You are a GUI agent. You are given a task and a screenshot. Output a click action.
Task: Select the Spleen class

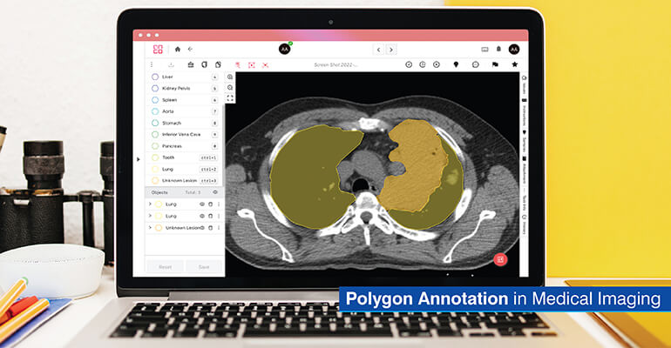pos(184,100)
